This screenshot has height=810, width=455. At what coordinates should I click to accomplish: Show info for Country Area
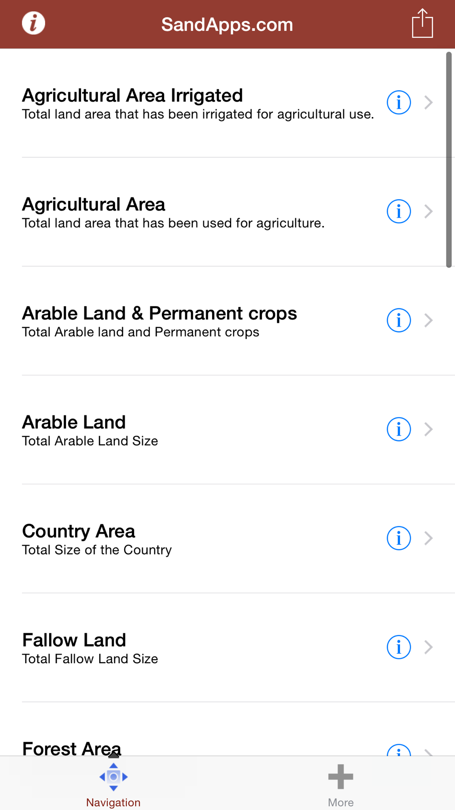click(399, 538)
